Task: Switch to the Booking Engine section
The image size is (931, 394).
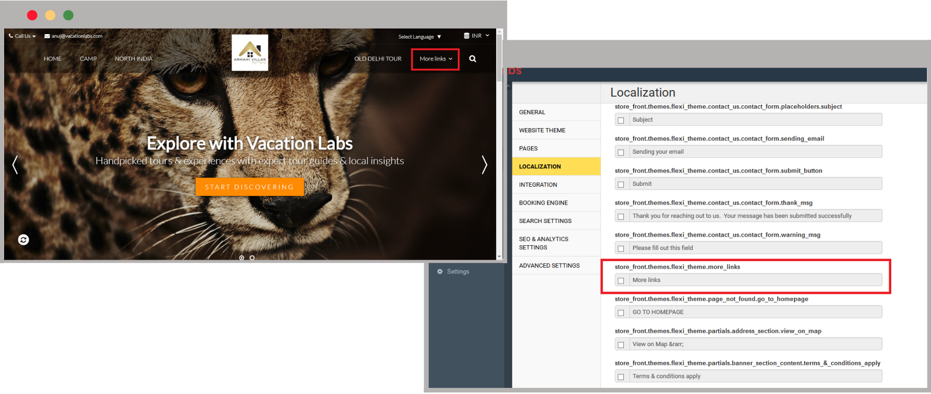Action: [543, 203]
